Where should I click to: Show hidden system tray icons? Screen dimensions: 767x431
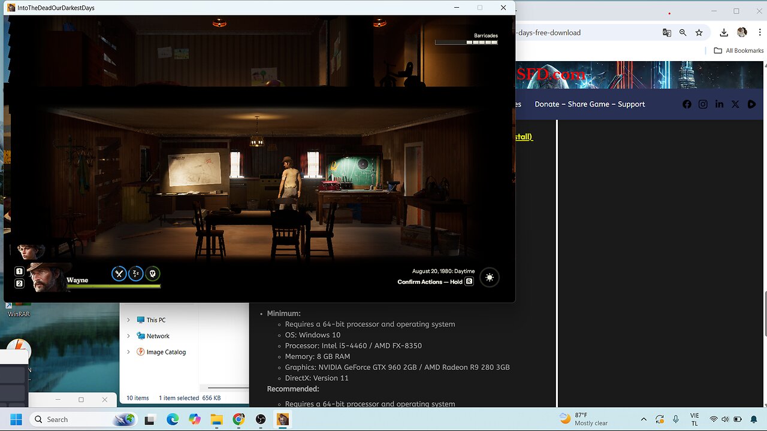(x=644, y=420)
